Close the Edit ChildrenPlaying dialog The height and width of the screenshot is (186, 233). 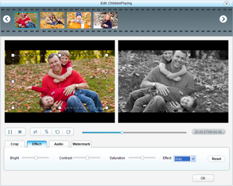[227, 3]
